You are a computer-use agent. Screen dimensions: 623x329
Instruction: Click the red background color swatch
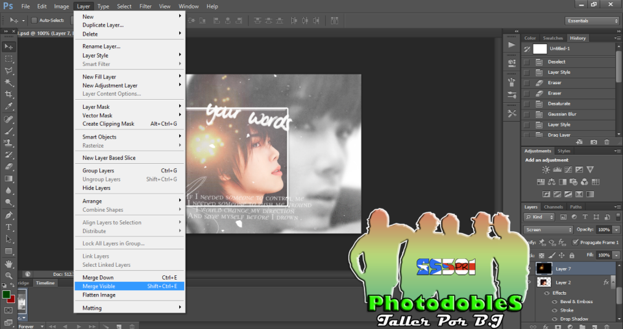12,300
